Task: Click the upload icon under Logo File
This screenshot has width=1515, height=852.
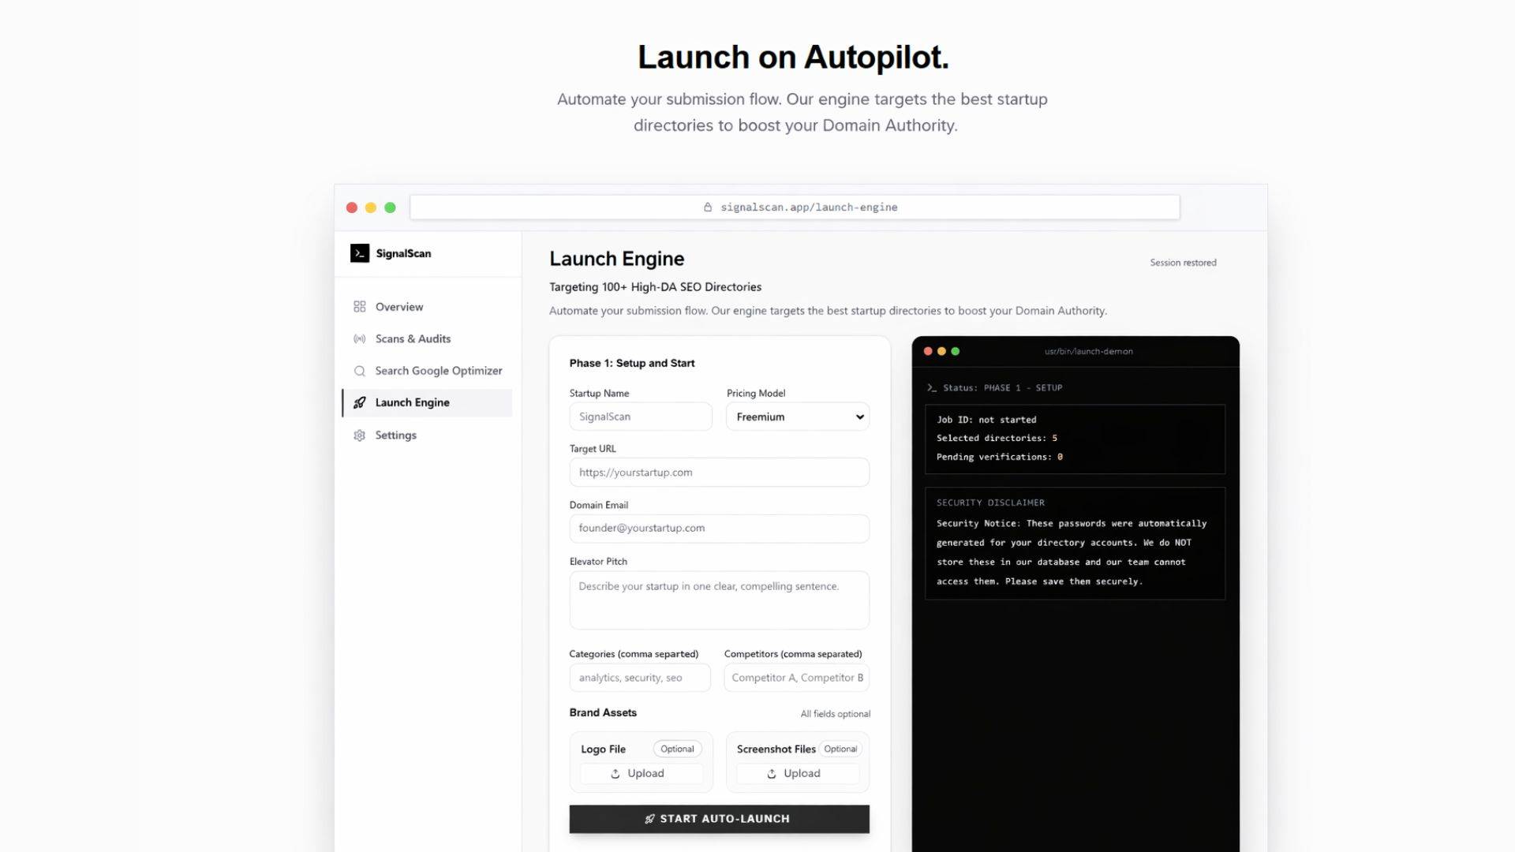Action: (x=615, y=774)
